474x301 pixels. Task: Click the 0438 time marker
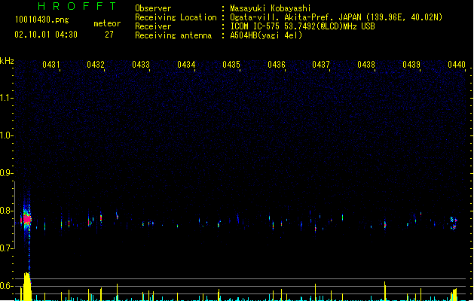pyautogui.click(x=366, y=65)
